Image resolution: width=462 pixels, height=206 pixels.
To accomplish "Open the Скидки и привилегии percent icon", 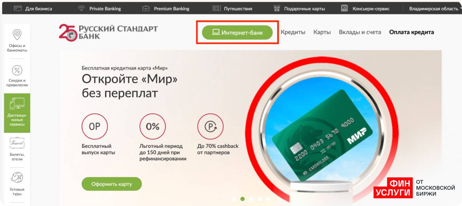I will click(17, 70).
